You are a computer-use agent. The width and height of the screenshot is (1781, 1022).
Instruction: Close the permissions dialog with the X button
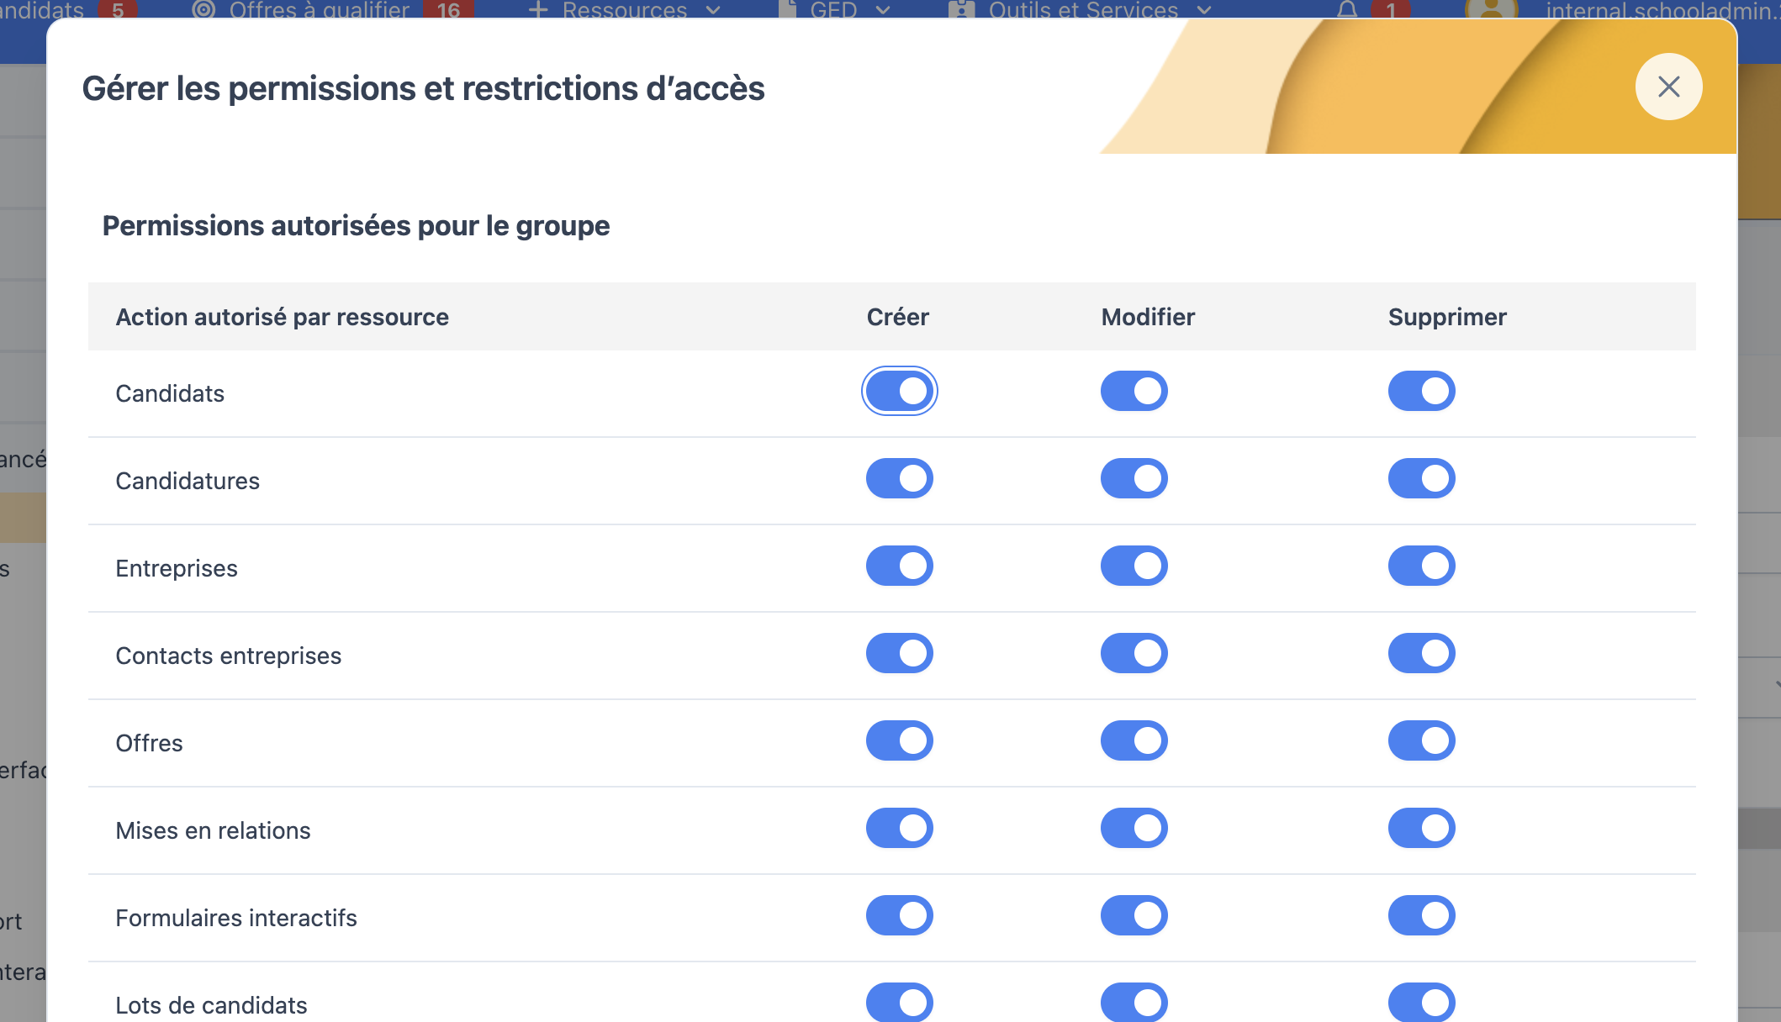tap(1668, 87)
